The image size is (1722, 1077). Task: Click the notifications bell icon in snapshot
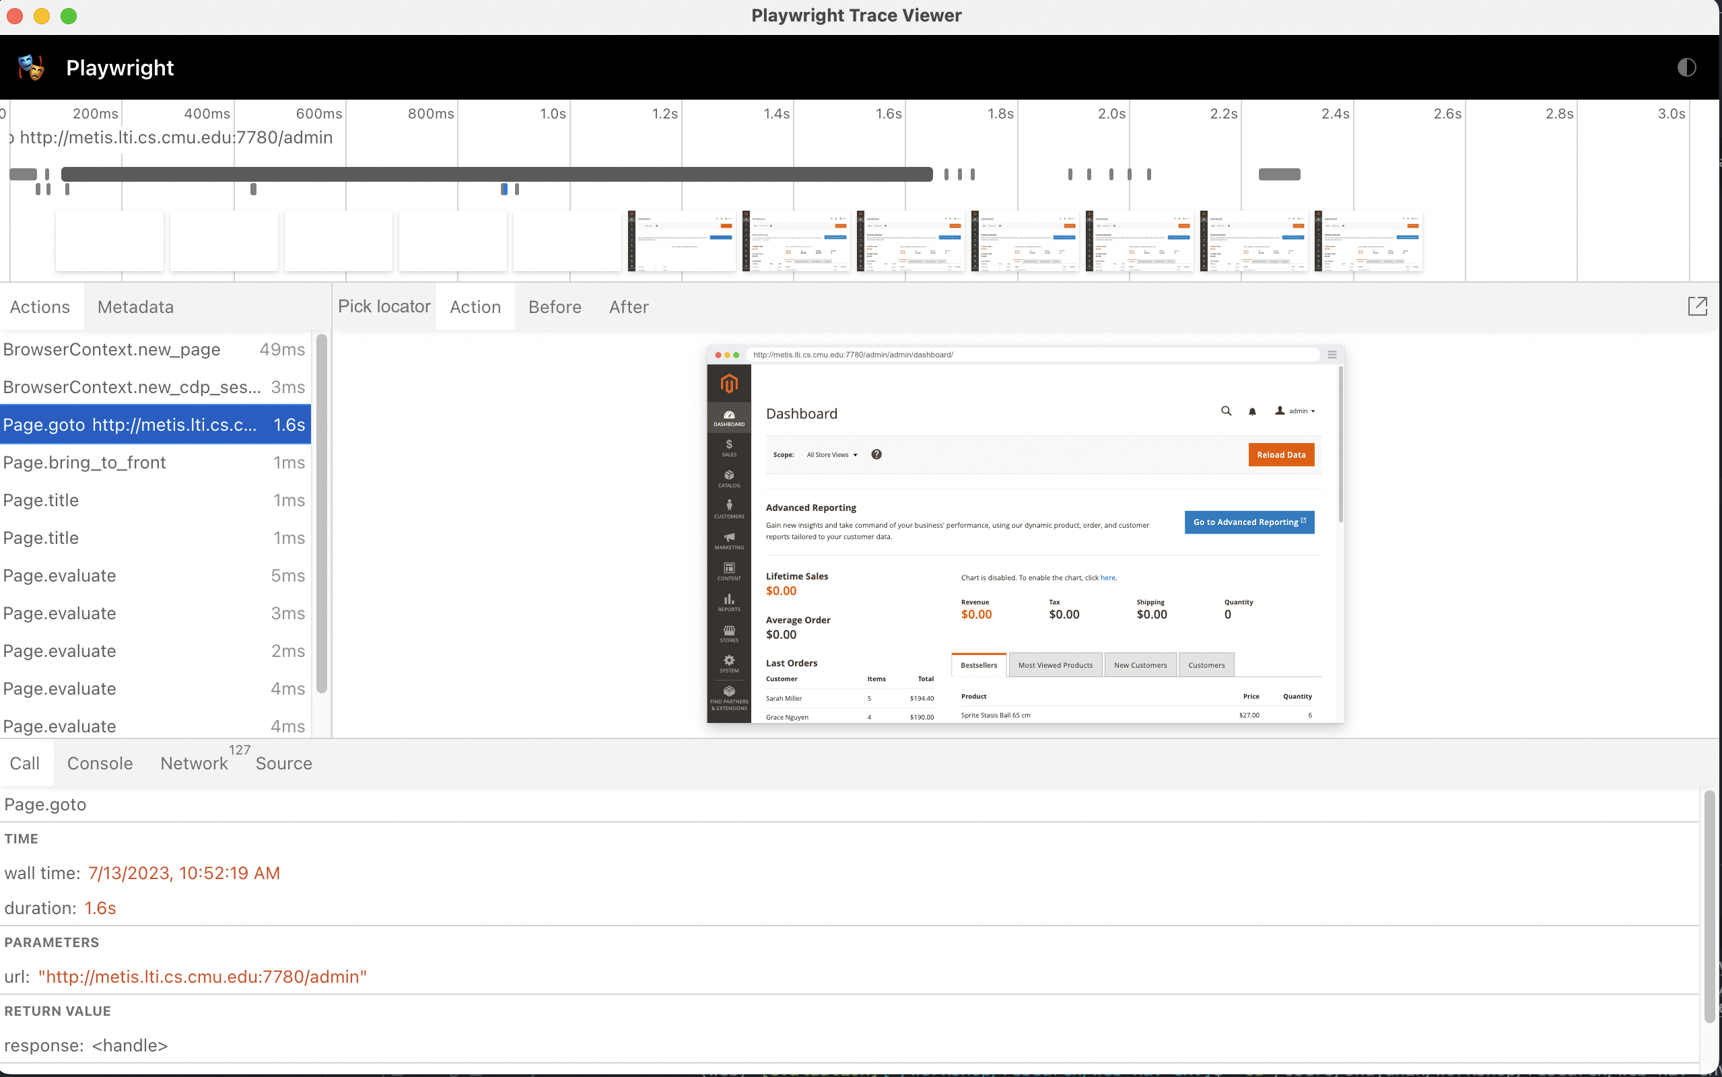click(x=1252, y=411)
